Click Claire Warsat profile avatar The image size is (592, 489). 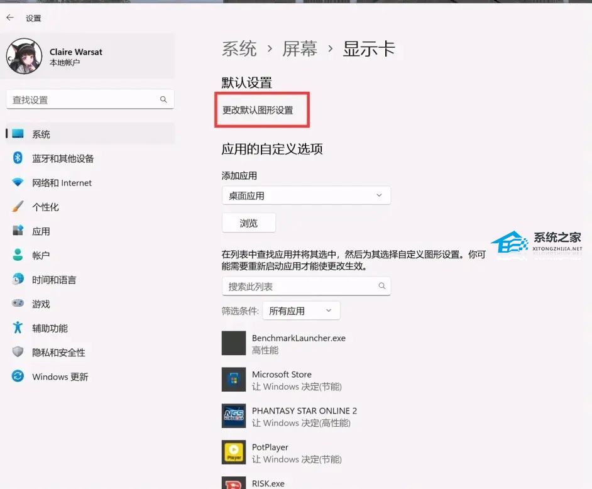pos(24,57)
